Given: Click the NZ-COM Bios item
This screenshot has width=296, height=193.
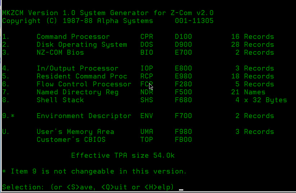Looking at the screenshot, I should point(60,53).
